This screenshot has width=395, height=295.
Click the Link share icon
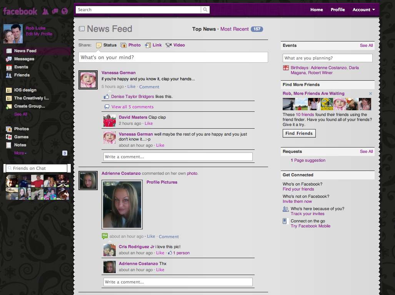click(148, 45)
